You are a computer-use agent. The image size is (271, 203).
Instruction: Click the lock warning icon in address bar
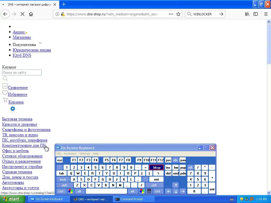point(63,14)
